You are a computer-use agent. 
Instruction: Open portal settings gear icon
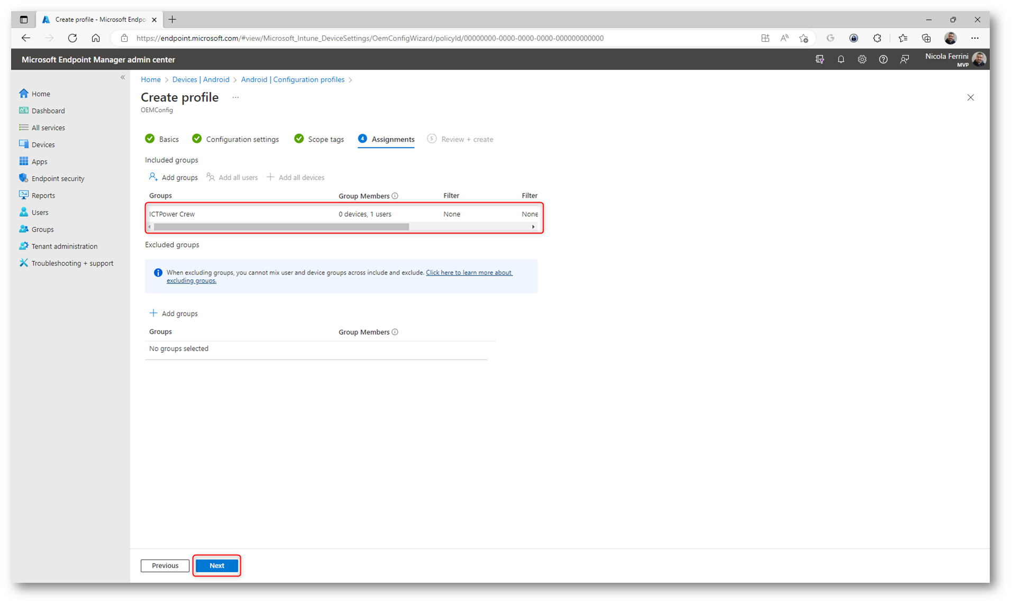click(862, 59)
